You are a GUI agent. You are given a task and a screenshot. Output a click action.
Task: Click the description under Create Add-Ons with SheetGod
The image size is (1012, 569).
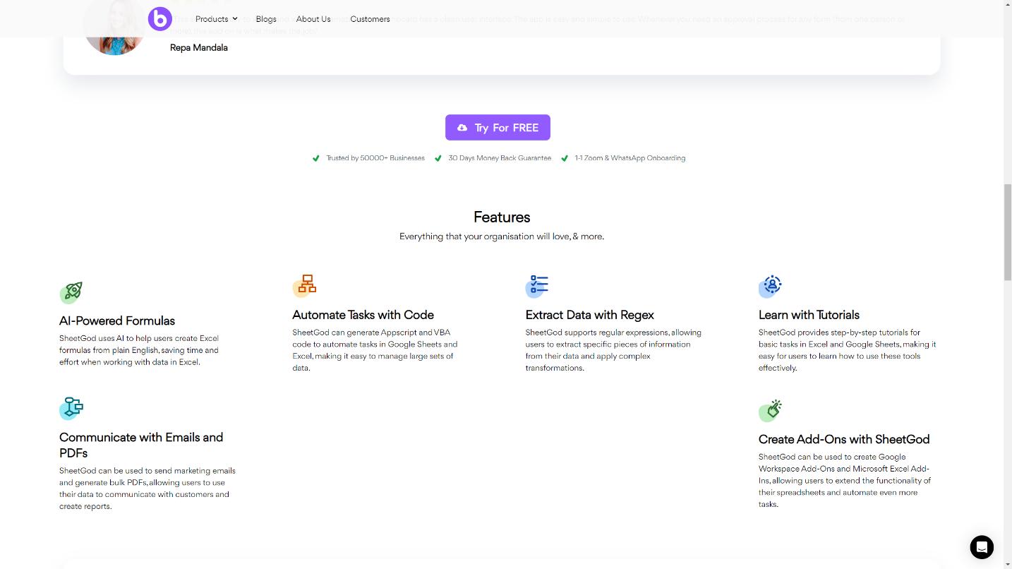[845, 481]
